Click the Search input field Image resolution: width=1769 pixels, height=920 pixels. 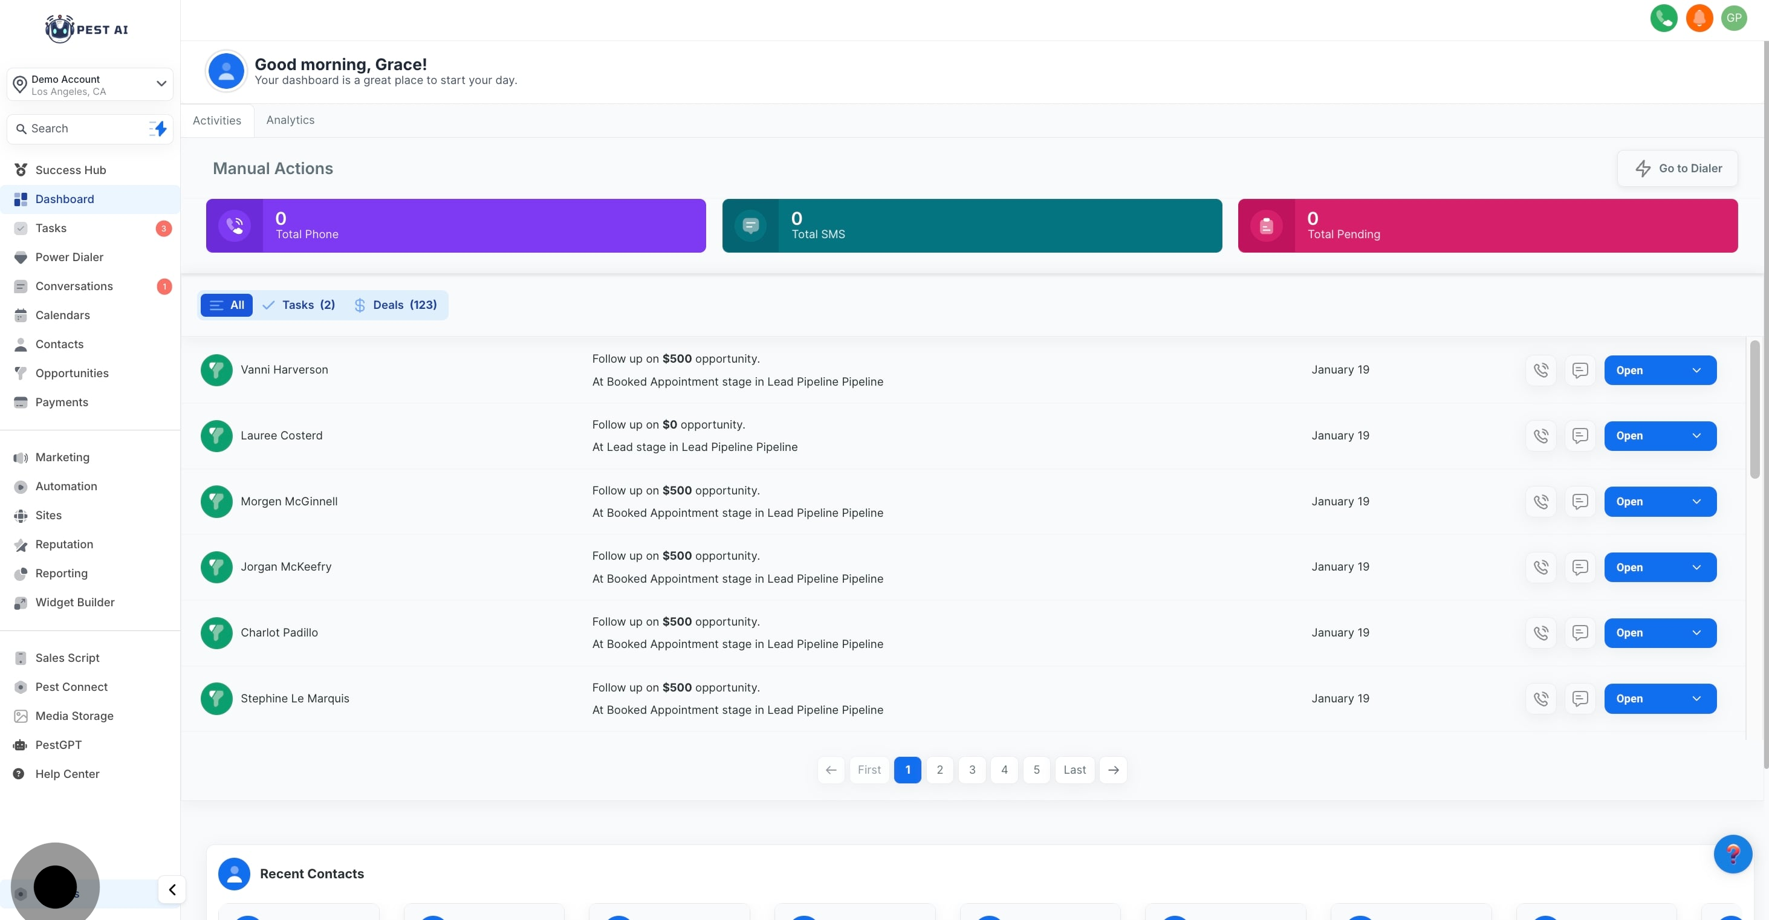pyautogui.click(x=82, y=128)
